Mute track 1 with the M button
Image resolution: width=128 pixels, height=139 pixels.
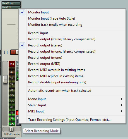(x=13, y=52)
